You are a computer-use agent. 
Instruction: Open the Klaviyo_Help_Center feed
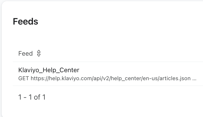coord(48,70)
